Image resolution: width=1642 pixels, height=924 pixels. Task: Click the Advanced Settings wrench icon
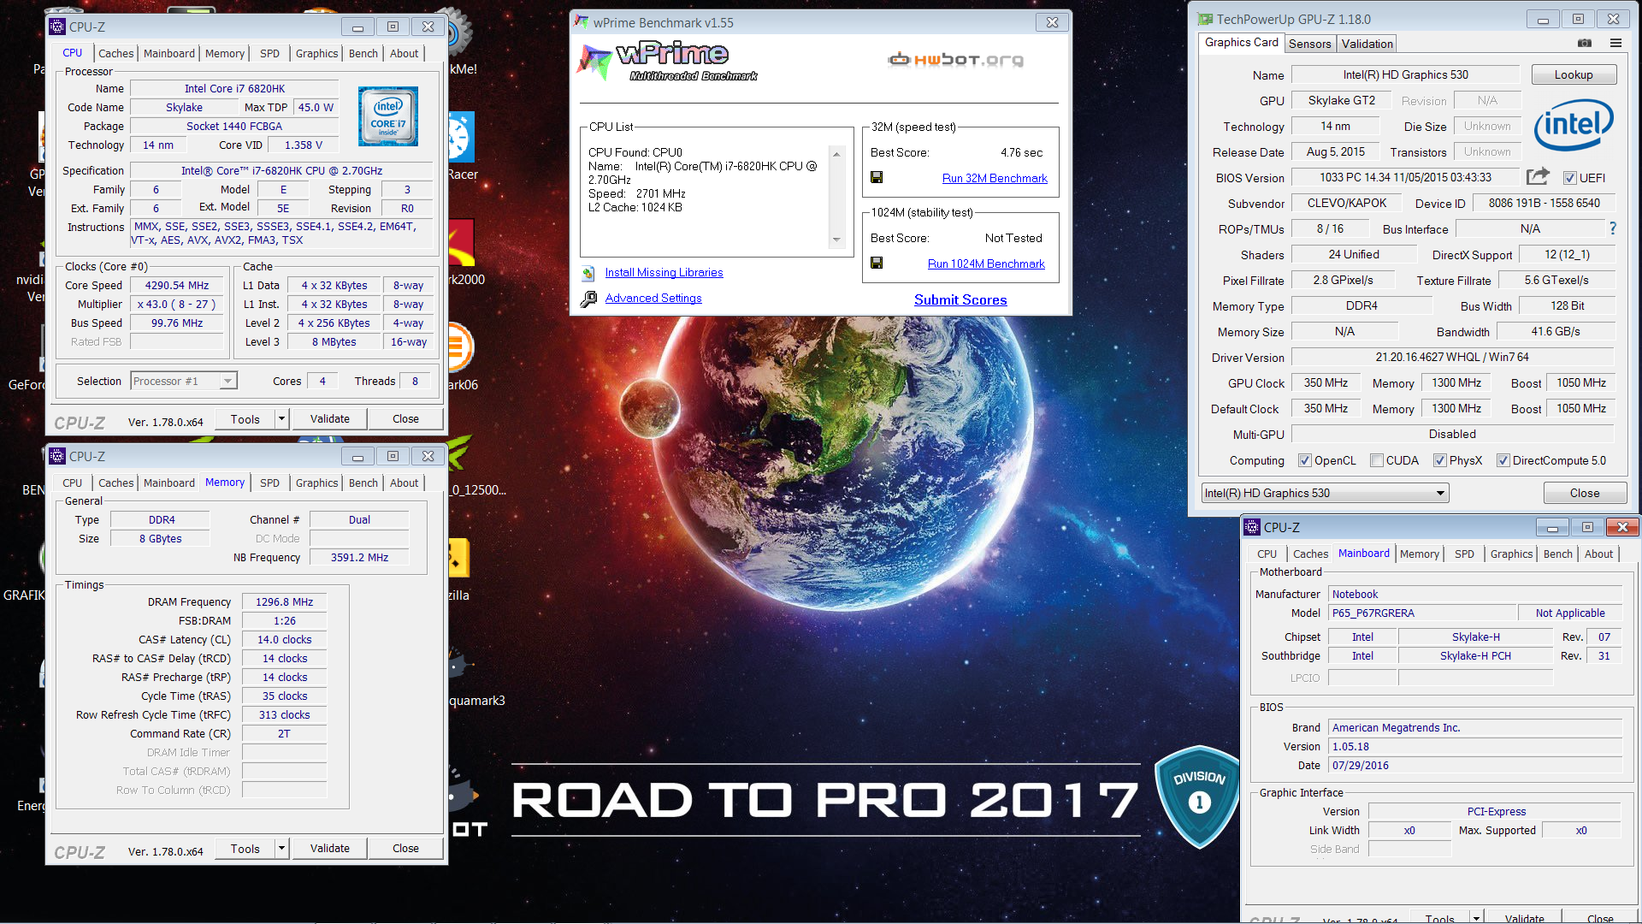point(588,299)
